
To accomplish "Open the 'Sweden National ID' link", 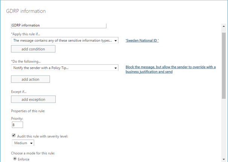I will [142, 40].
